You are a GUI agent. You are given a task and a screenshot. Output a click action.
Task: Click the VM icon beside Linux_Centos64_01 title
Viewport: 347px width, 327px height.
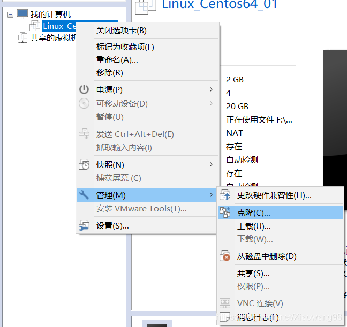146,7
